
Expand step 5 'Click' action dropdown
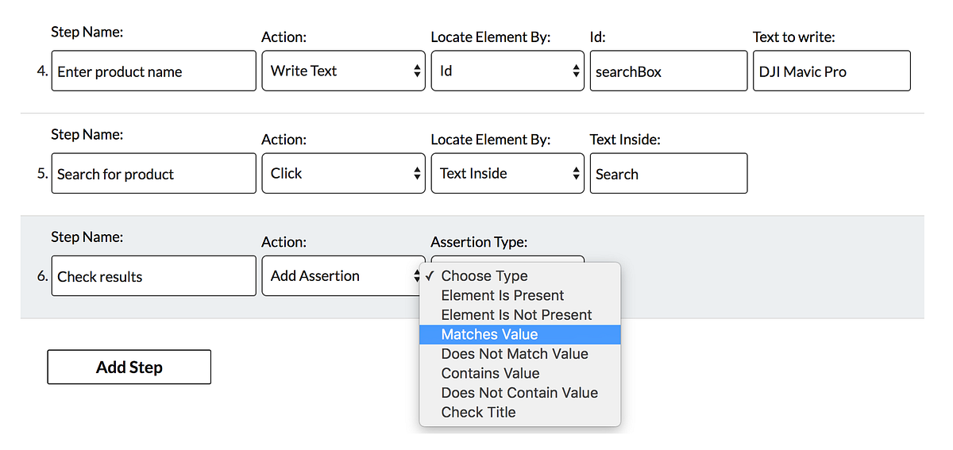point(343,174)
